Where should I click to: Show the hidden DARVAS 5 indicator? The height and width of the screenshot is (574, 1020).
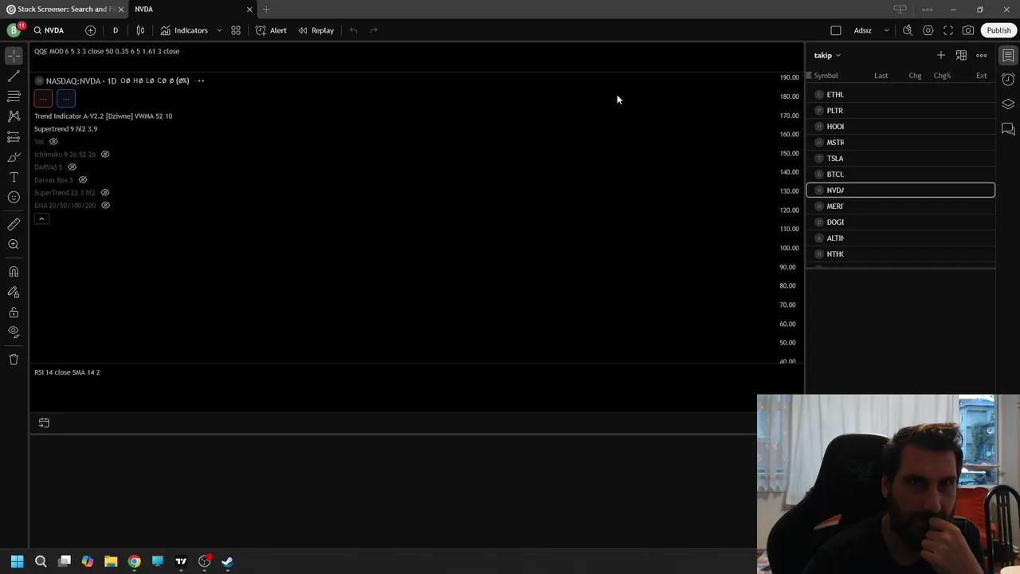(x=72, y=167)
